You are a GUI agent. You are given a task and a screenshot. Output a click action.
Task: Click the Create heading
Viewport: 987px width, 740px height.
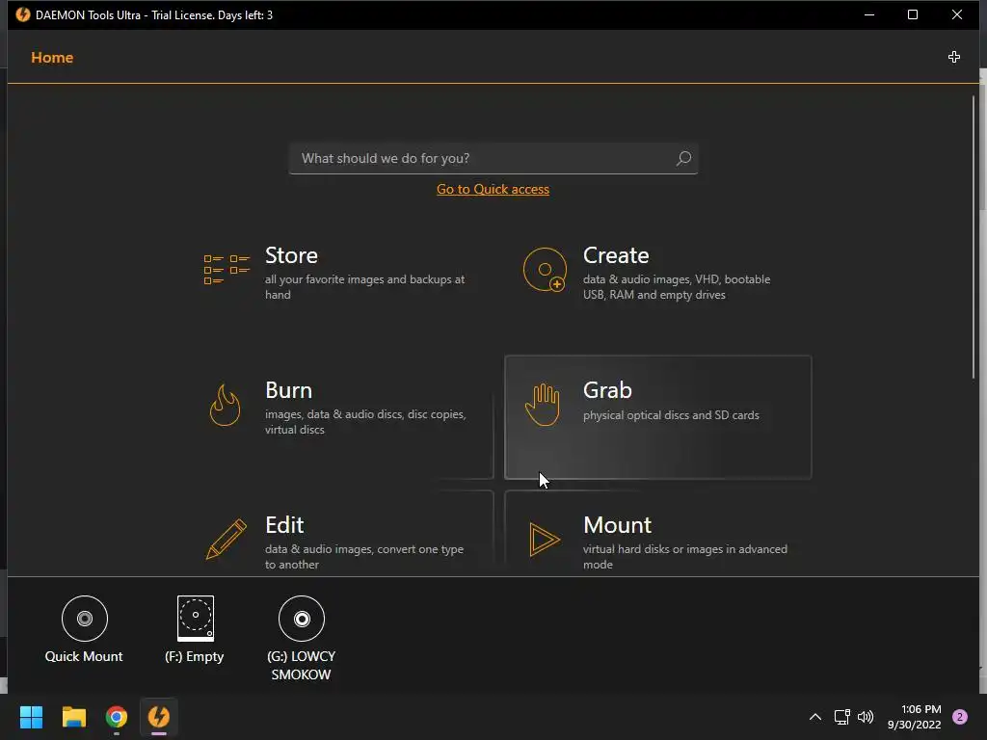tap(616, 255)
